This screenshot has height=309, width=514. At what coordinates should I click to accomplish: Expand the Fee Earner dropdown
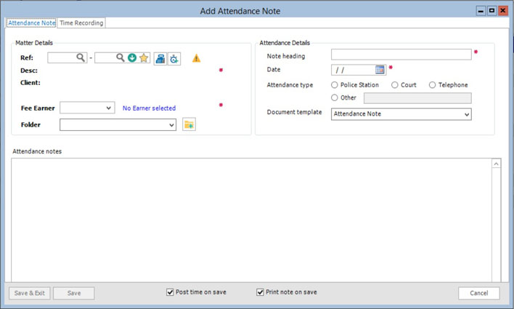(x=109, y=108)
